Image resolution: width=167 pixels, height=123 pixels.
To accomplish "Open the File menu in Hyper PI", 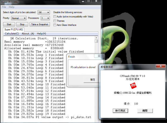I will click(4, 7).
